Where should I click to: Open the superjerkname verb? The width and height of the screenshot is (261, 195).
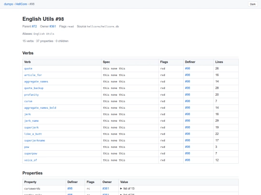[35, 141]
